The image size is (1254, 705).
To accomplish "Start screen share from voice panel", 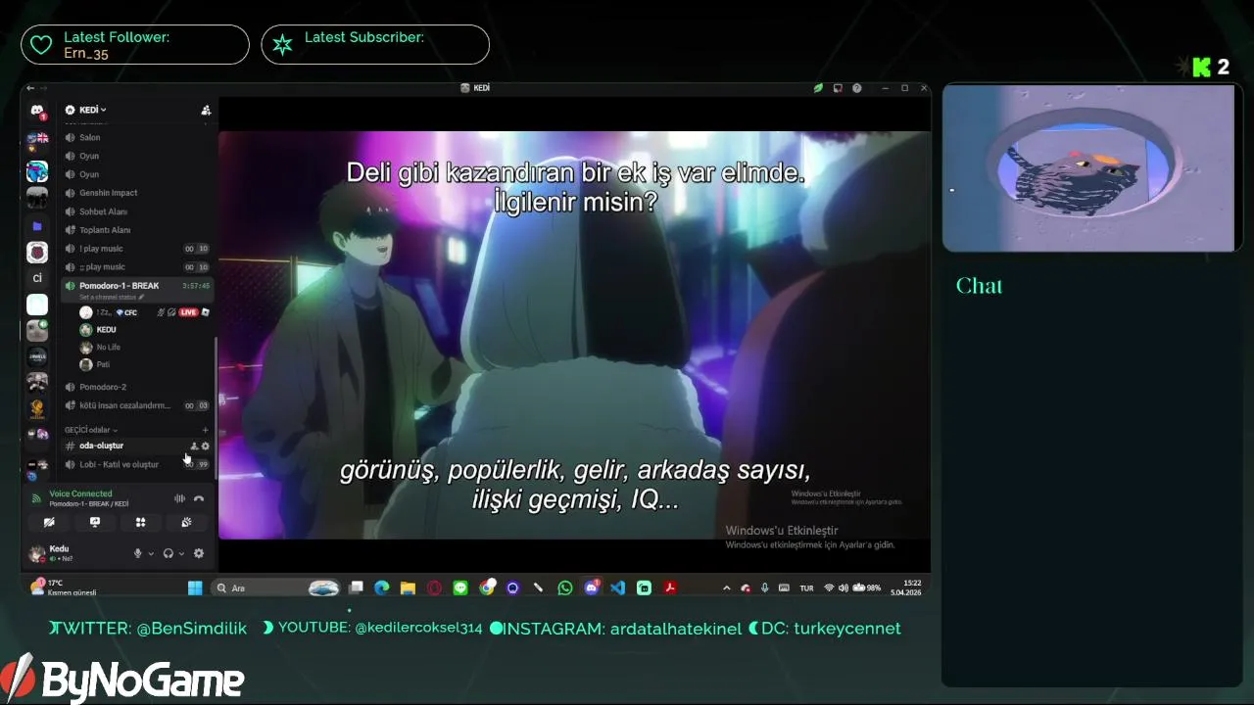I will tap(95, 522).
